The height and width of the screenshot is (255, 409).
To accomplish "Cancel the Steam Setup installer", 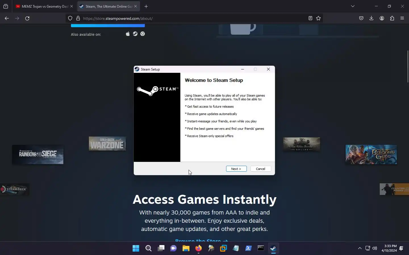I will [x=261, y=169].
